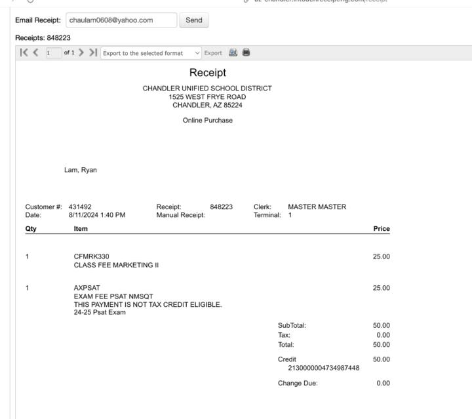Click the current page number box
The width and height of the screenshot is (472, 419).
54,53
